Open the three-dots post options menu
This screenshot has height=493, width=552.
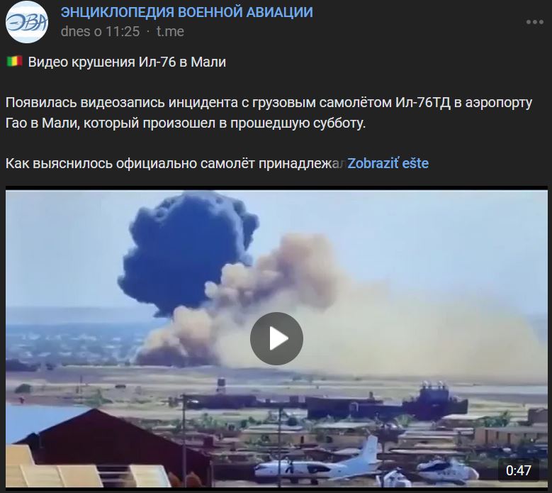(x=535, y=22)
